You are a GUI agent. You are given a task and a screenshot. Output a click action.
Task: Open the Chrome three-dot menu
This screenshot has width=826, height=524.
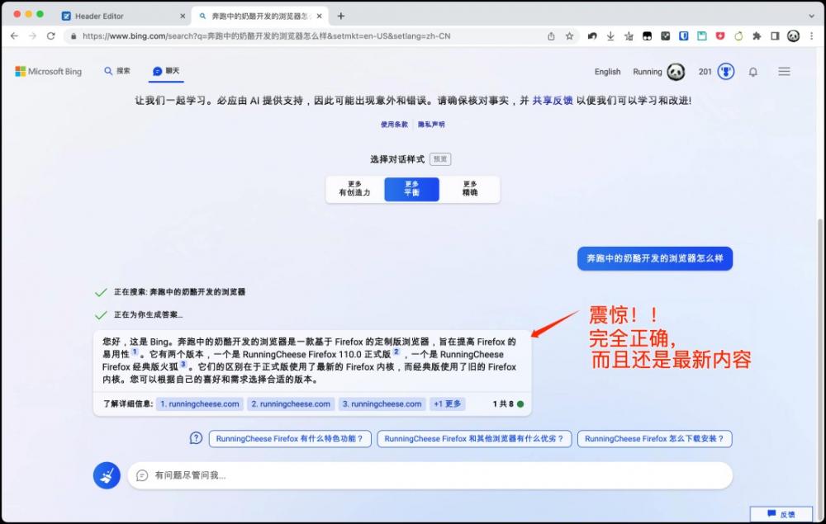pos(812,35)
